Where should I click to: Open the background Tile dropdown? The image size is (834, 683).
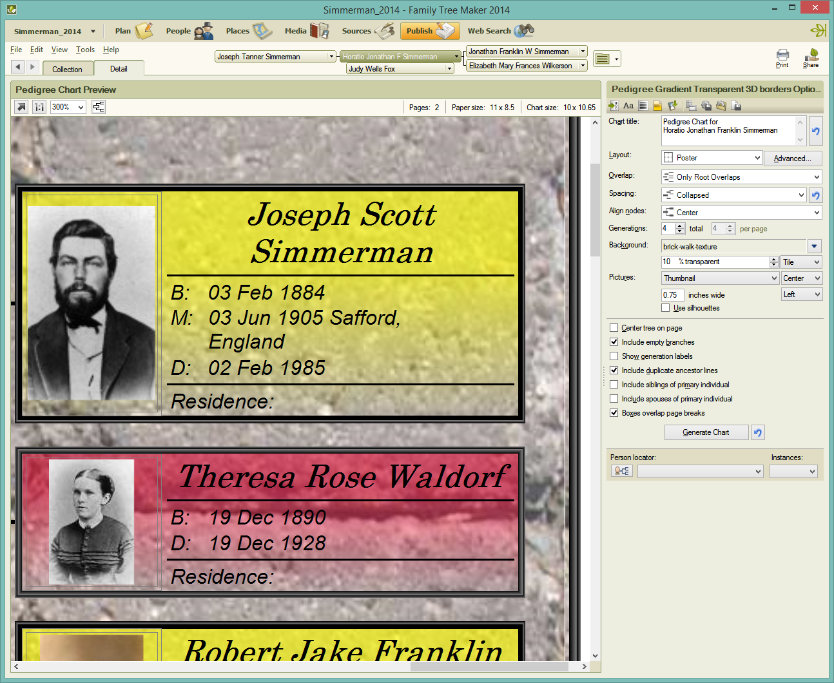[801, 262]
